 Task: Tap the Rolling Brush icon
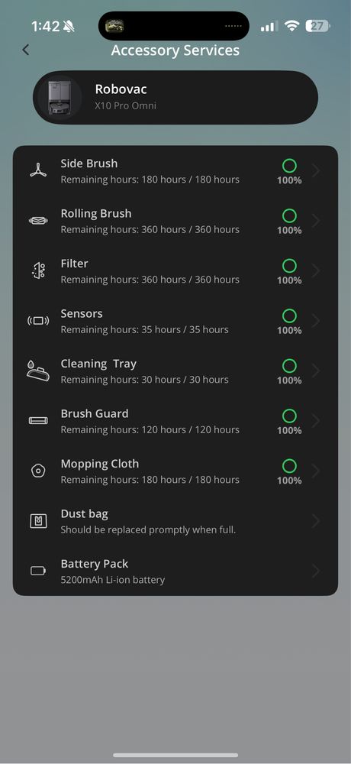(38, 220)
